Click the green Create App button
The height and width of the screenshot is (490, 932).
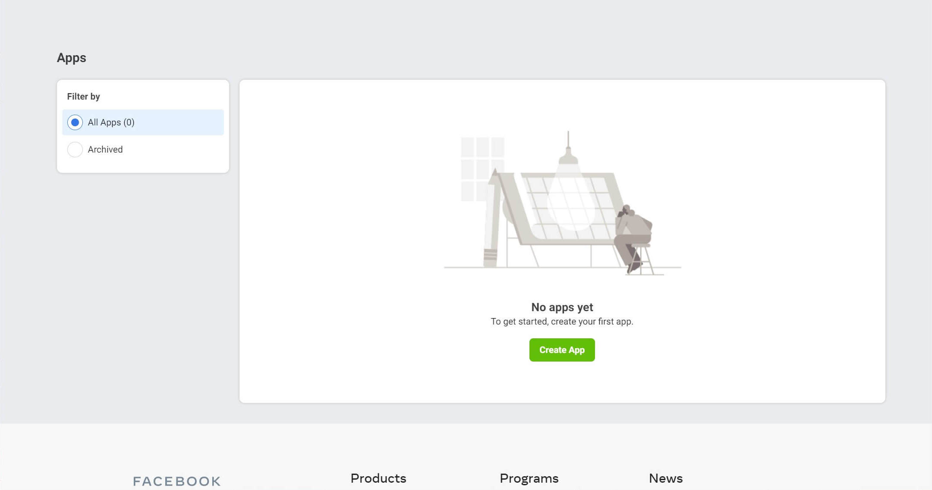[x=562, y=350]
